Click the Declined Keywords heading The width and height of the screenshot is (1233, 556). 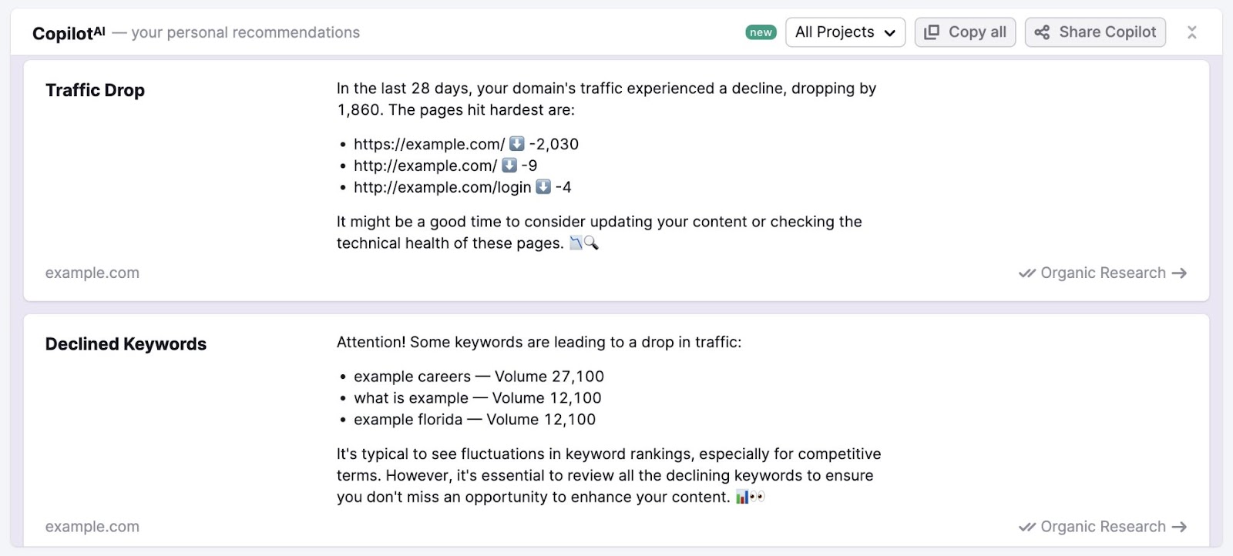pyautogui.click(x=126, y=344)
